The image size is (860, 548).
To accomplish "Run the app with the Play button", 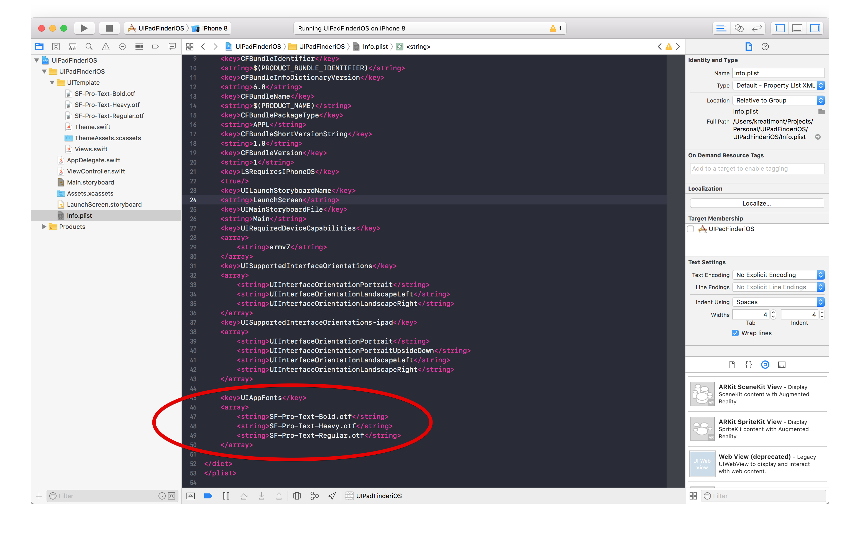I will pos(84,28).
